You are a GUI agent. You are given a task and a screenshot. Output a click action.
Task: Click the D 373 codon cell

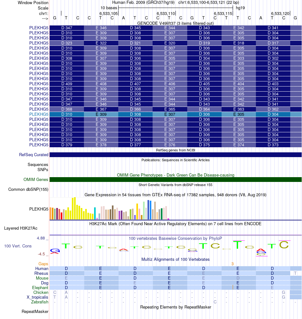point(273,145)
